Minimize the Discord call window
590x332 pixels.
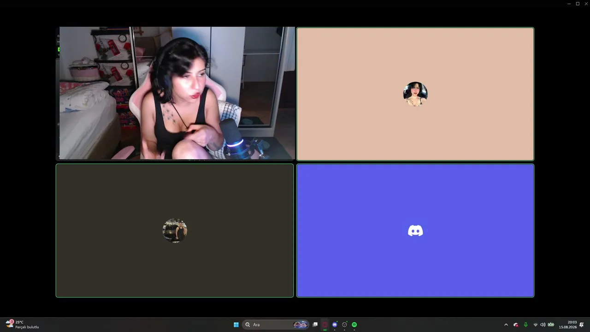coord(569,4)
